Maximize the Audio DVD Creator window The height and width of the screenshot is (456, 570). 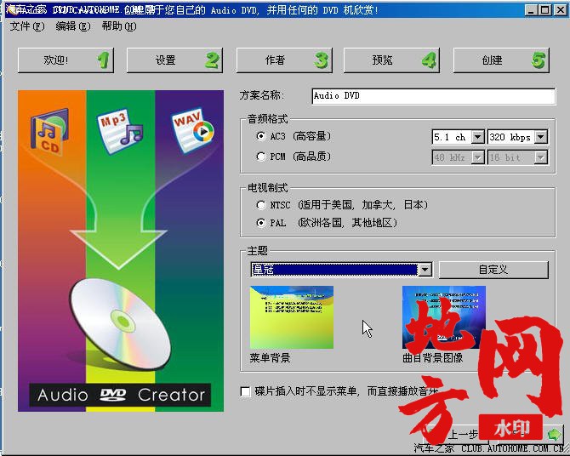point(545,10)
